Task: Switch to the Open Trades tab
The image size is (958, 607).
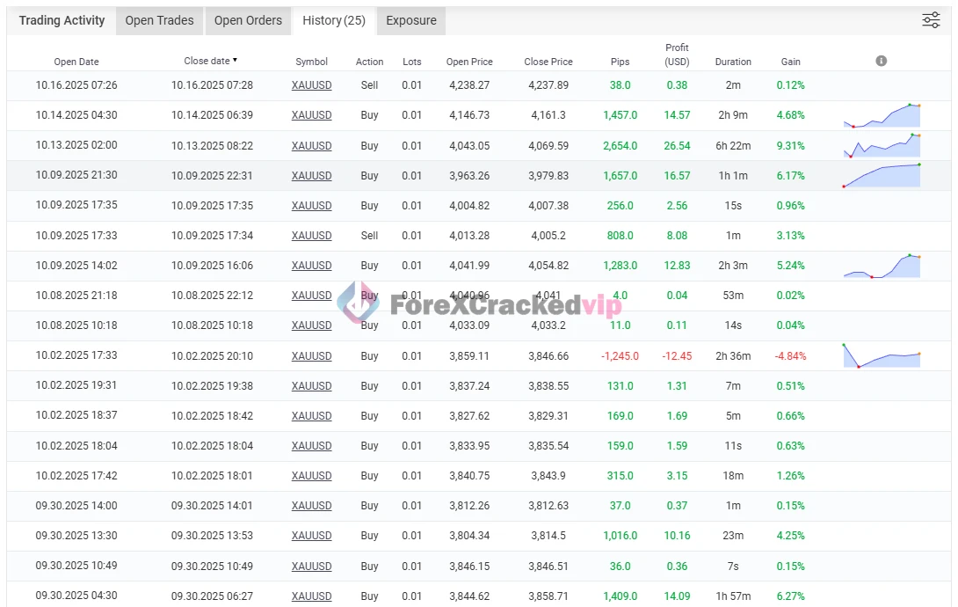Action: [x=159, y=20]
